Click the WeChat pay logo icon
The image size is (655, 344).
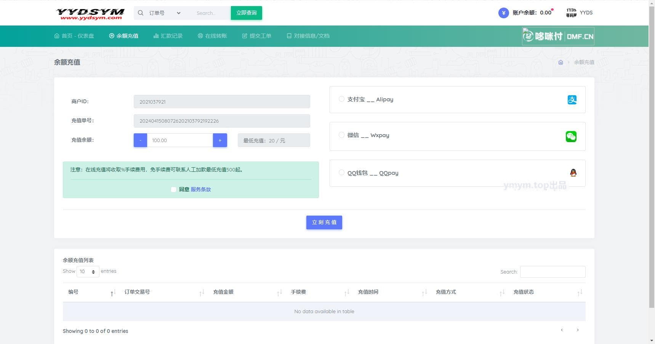pos(571,136)
